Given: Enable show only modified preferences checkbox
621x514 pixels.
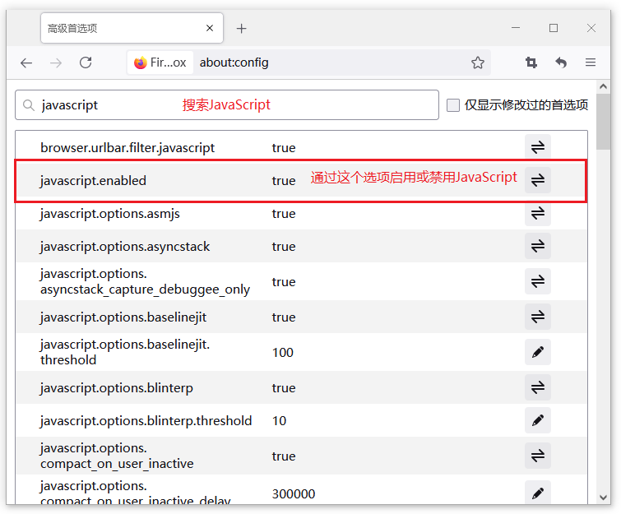Looking at the screenshot, I should (453, 105).
